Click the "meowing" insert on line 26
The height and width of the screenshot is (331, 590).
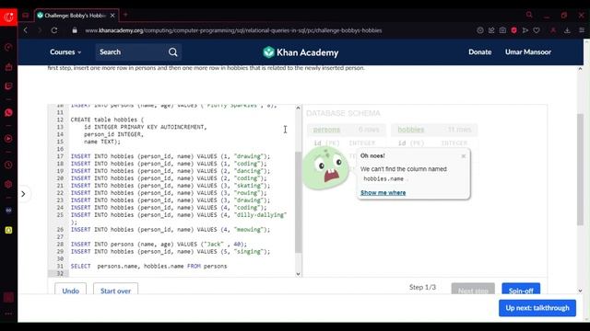click(170, 229)
